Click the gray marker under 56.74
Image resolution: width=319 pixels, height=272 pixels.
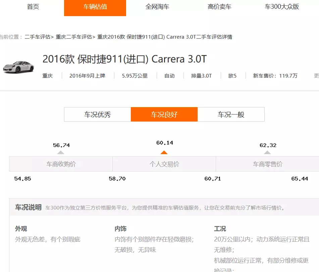click(x=61, y=152)
